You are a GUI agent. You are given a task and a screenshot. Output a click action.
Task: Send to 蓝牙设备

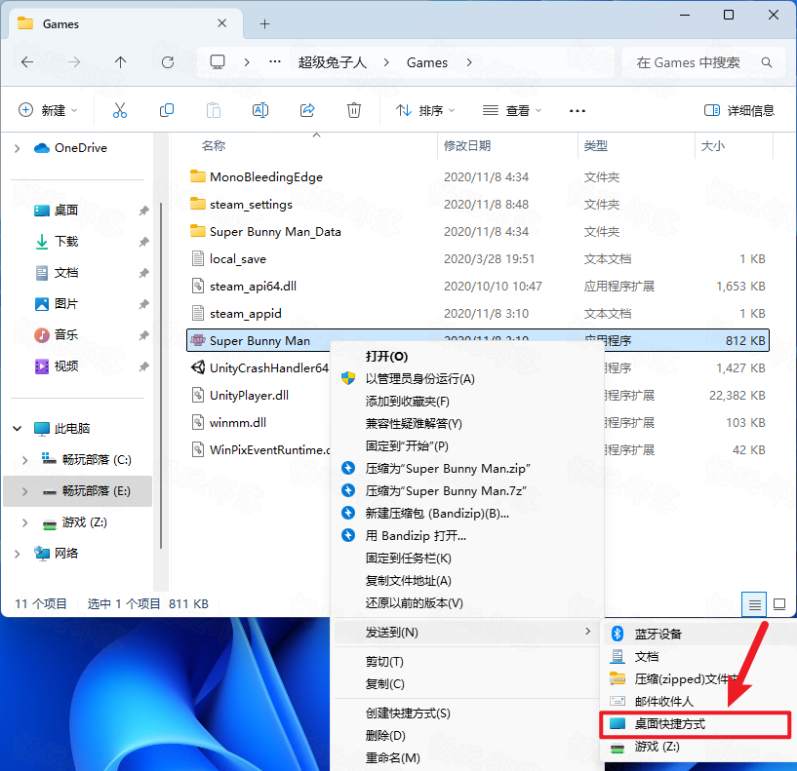(658, 634)
